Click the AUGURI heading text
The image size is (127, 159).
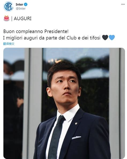(23, 19)
